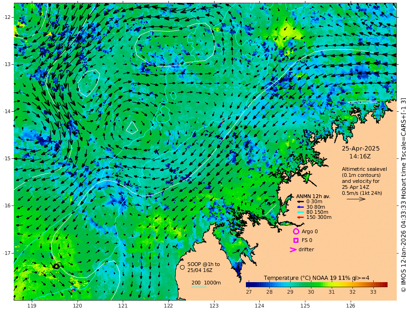Click the green 30°C section of the colorbar
Image resolution: width=406 pixels, height=314 pixels.
310,285
